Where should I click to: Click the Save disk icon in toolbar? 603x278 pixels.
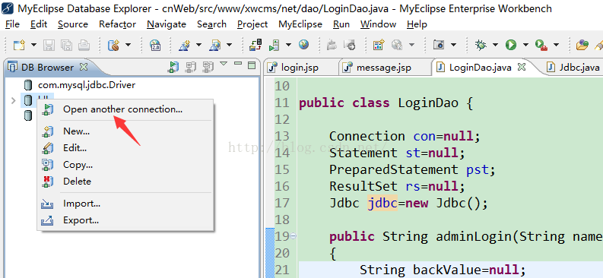pyautogui.click(x=49, y=46)
